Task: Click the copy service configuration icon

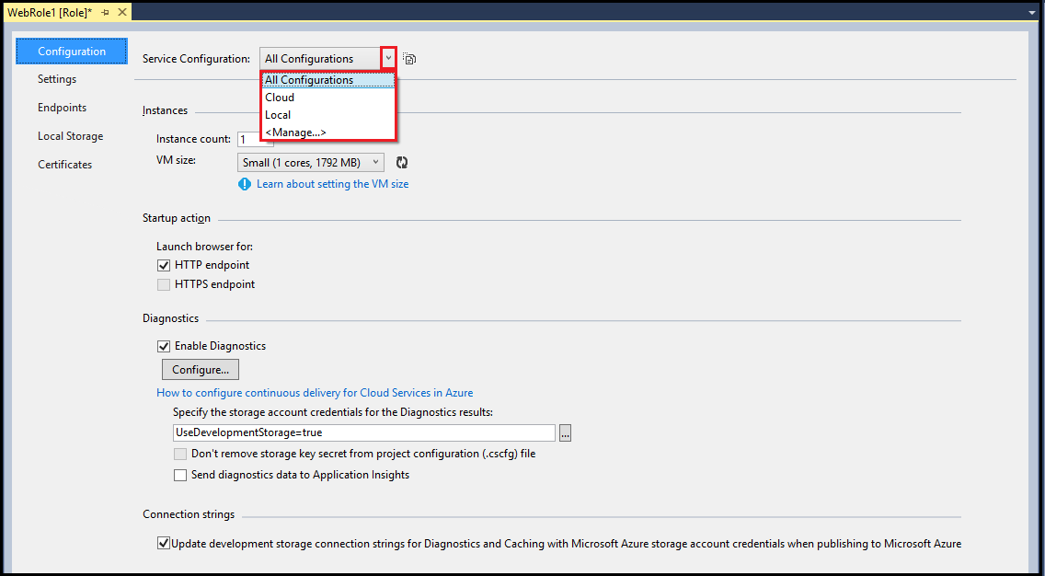Action: point(408,58)
